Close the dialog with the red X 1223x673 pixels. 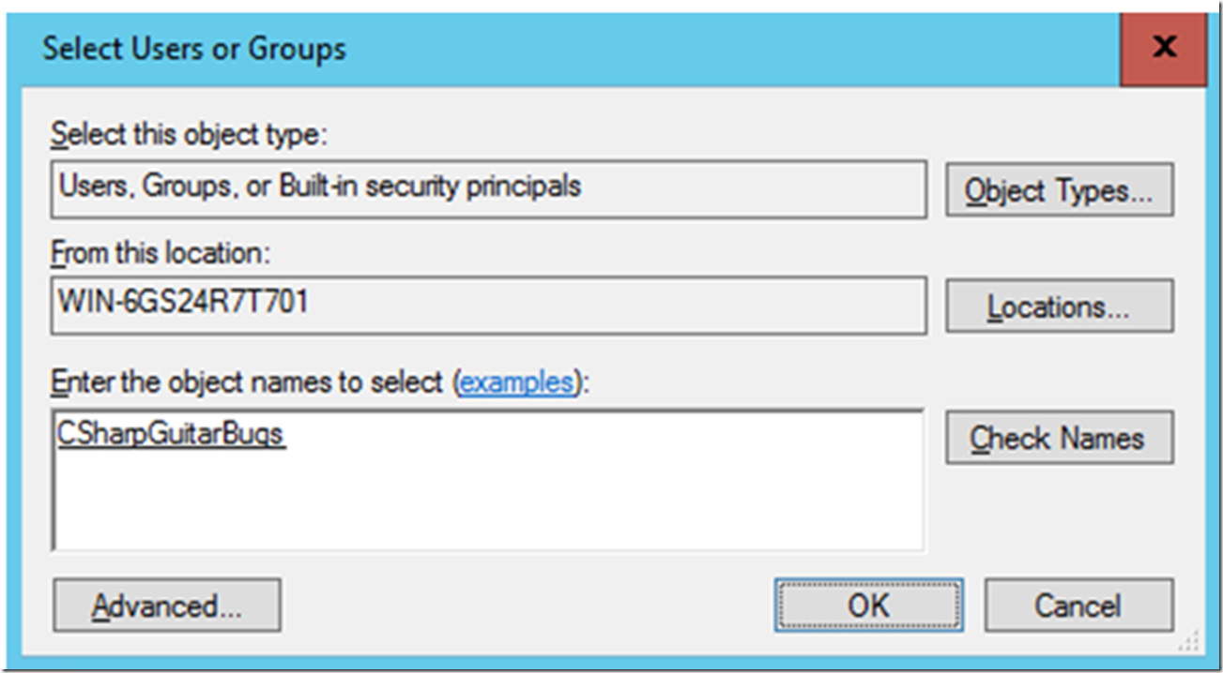tap(1163, 46)
